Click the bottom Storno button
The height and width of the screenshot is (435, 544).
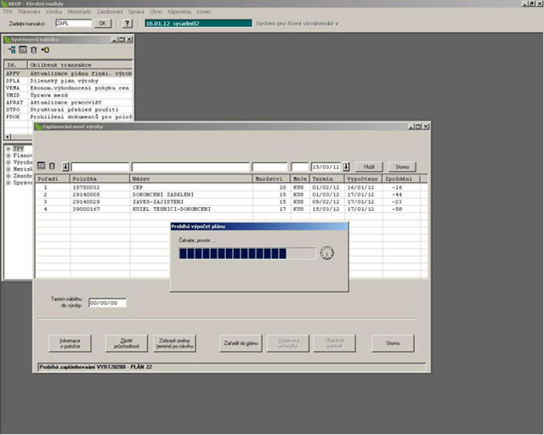pos(393,343)
